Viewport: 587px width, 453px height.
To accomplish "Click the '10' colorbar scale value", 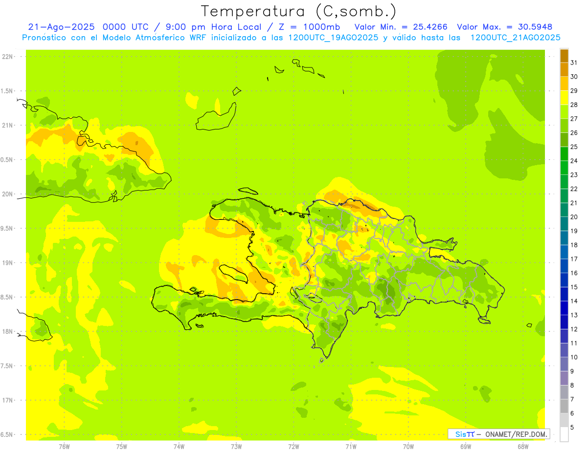I will click(x=574, y=357).
